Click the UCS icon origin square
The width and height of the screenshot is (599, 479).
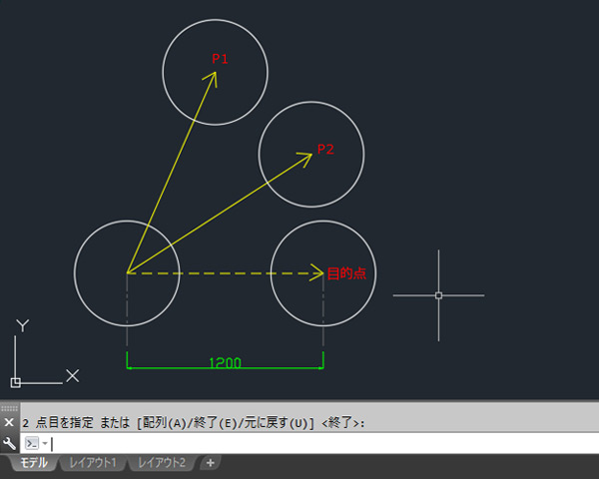15,383
